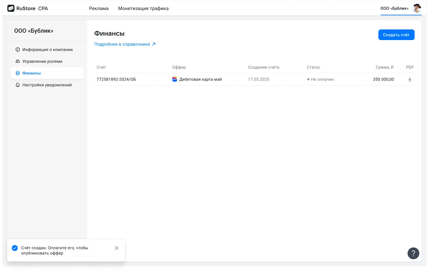429x271 pixels.
Task: Select Финансы in the sidebar
Action: tap(32, 73)
